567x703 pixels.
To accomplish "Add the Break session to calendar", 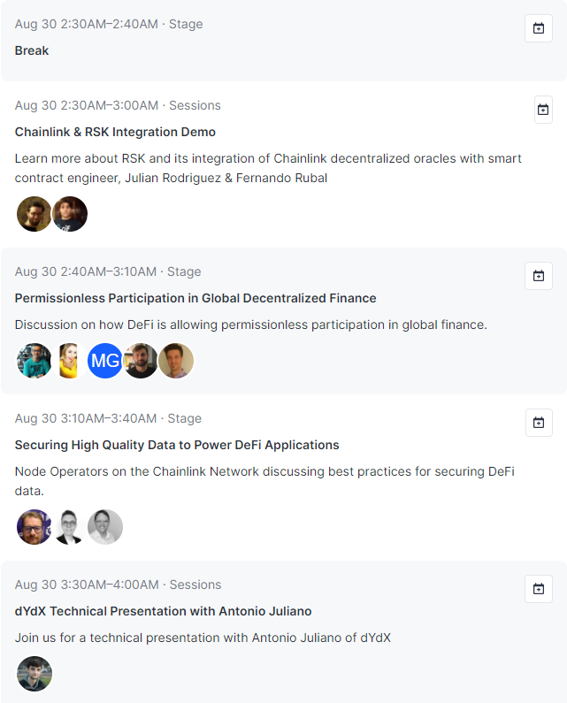I will [538, 28].
